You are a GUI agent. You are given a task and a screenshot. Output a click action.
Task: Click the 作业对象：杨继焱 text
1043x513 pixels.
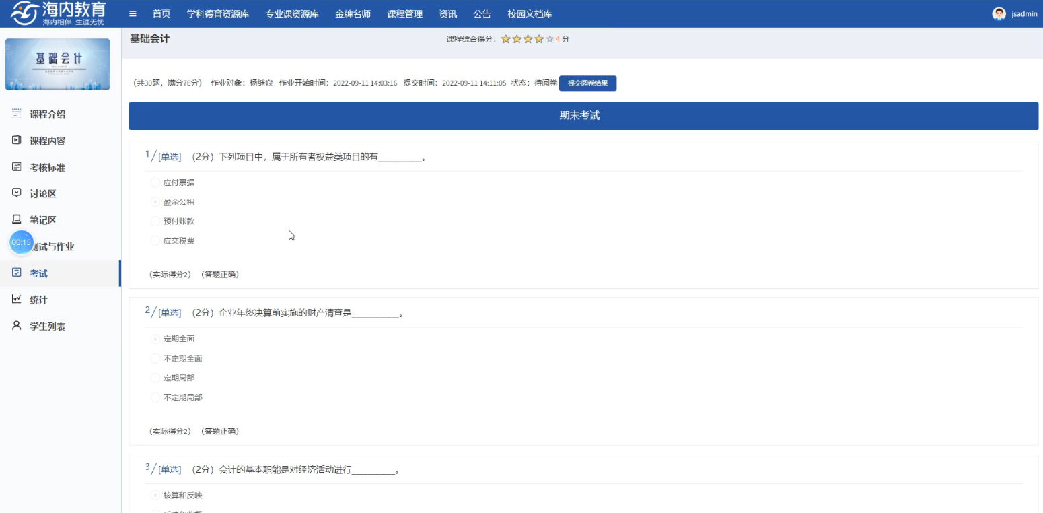pyautogui.click(x=242, y=83)
